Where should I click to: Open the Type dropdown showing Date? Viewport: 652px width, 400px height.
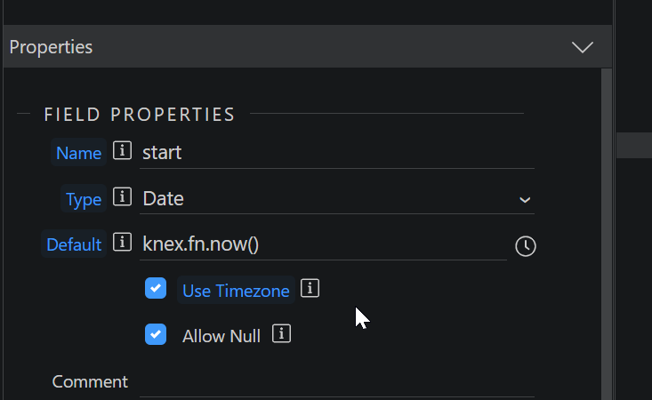point(337,199)
